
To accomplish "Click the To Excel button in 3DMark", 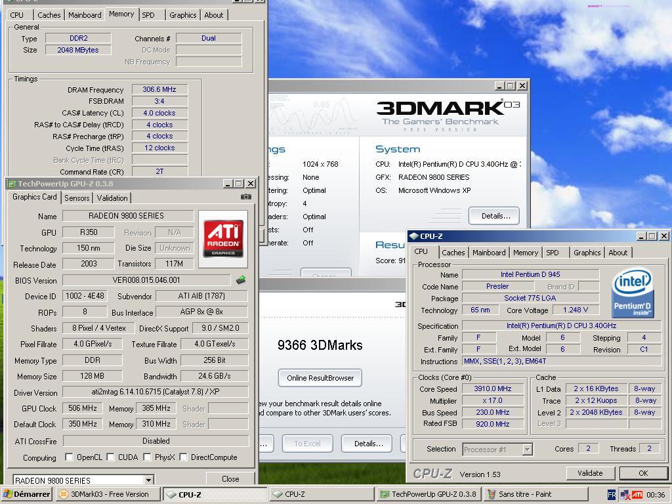I will click(307, 444).
